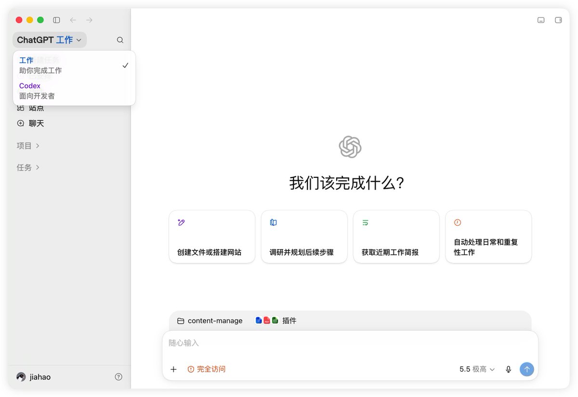Image resolution: width=578 pixels, height=397 pixels.
Task: Choose the 自动处理日常和重复性工作 card
Action: [488, 236]
